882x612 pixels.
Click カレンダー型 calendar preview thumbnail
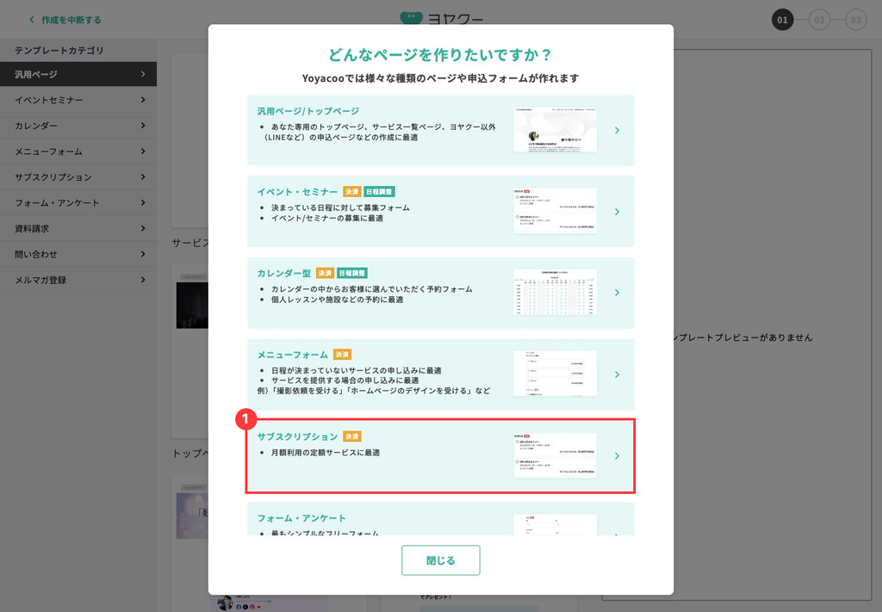point(556,293)
